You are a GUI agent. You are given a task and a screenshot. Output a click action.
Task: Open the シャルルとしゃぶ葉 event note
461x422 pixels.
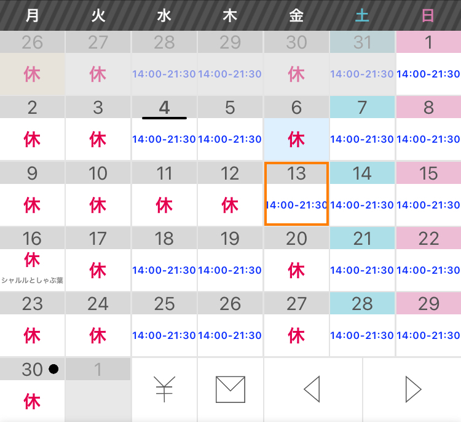[x=32, y=281]
